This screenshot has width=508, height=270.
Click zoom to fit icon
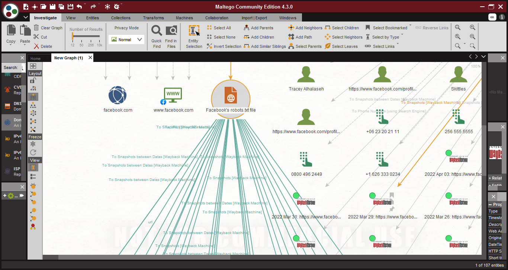point(458,27)
